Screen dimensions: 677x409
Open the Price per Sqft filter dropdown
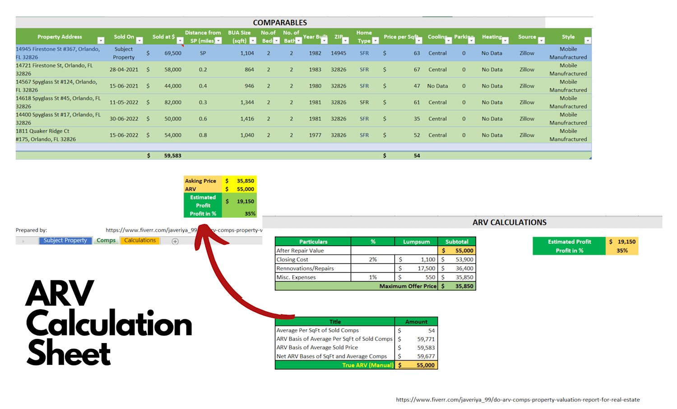point(419,41)
